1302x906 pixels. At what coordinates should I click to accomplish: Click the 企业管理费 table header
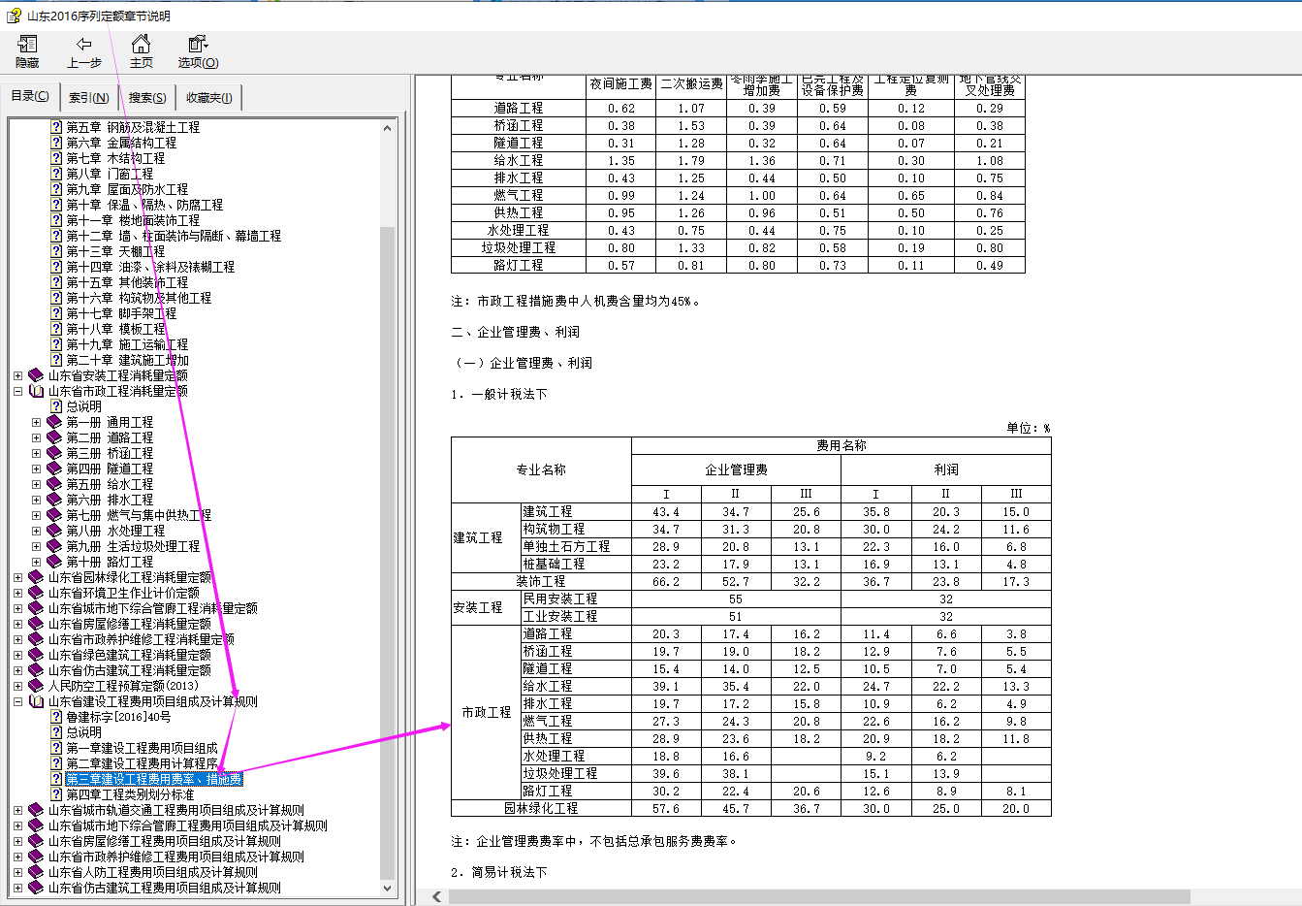tap(736, 469)
